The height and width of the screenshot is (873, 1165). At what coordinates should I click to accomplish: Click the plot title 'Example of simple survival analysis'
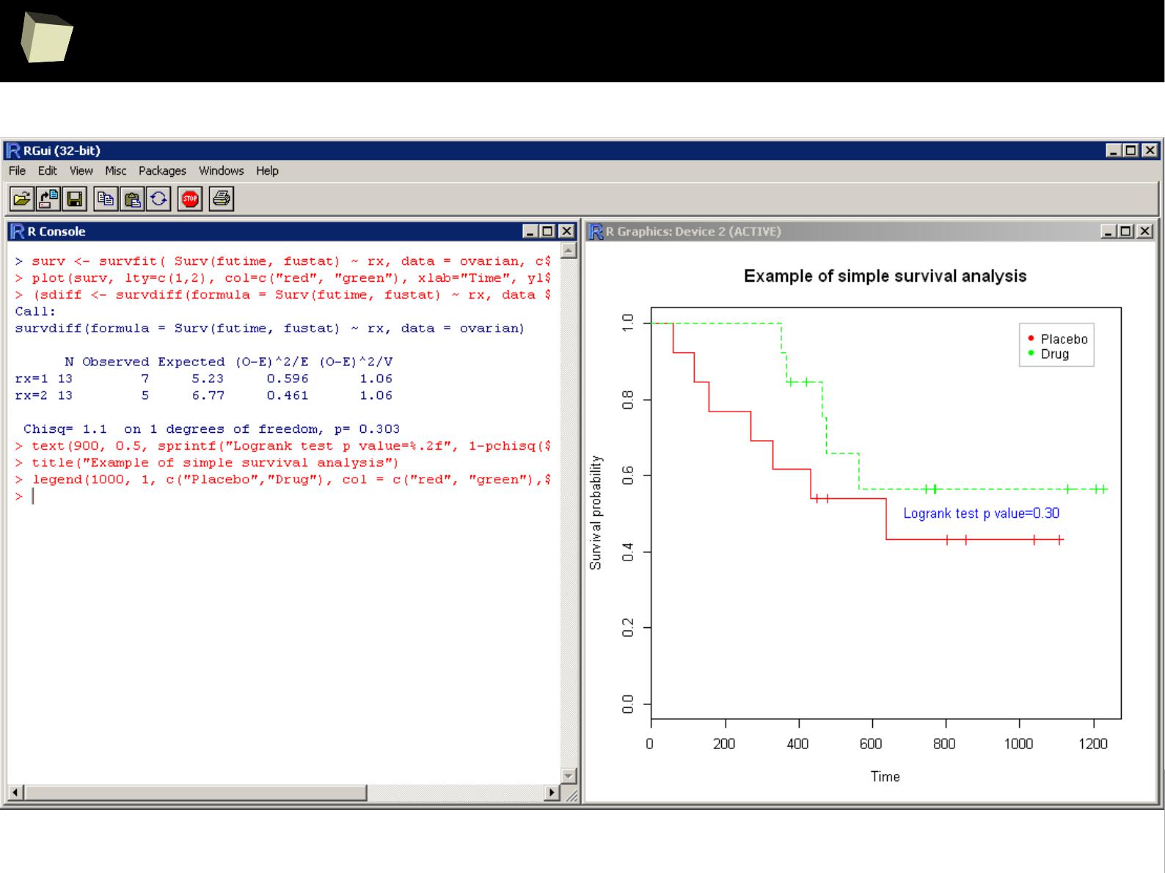pyautogui.click(x=885, y=277)
